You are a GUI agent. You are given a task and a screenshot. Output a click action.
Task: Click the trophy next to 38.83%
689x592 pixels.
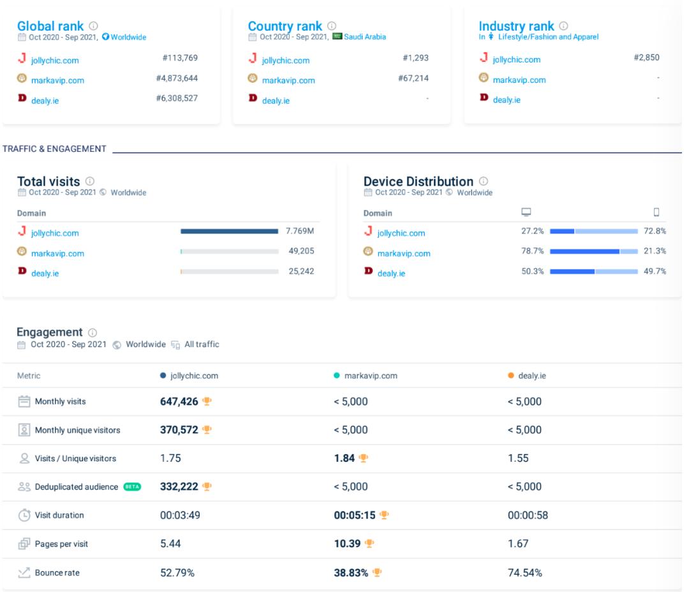377,572
